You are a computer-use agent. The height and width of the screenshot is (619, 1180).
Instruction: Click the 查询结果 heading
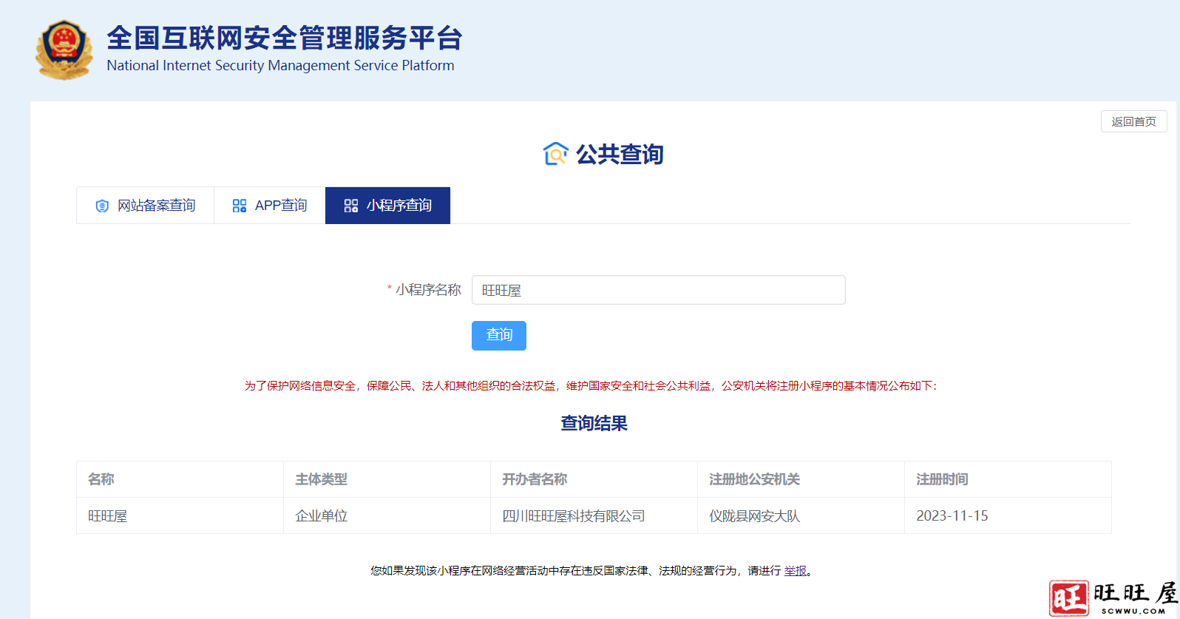(594, 423)
